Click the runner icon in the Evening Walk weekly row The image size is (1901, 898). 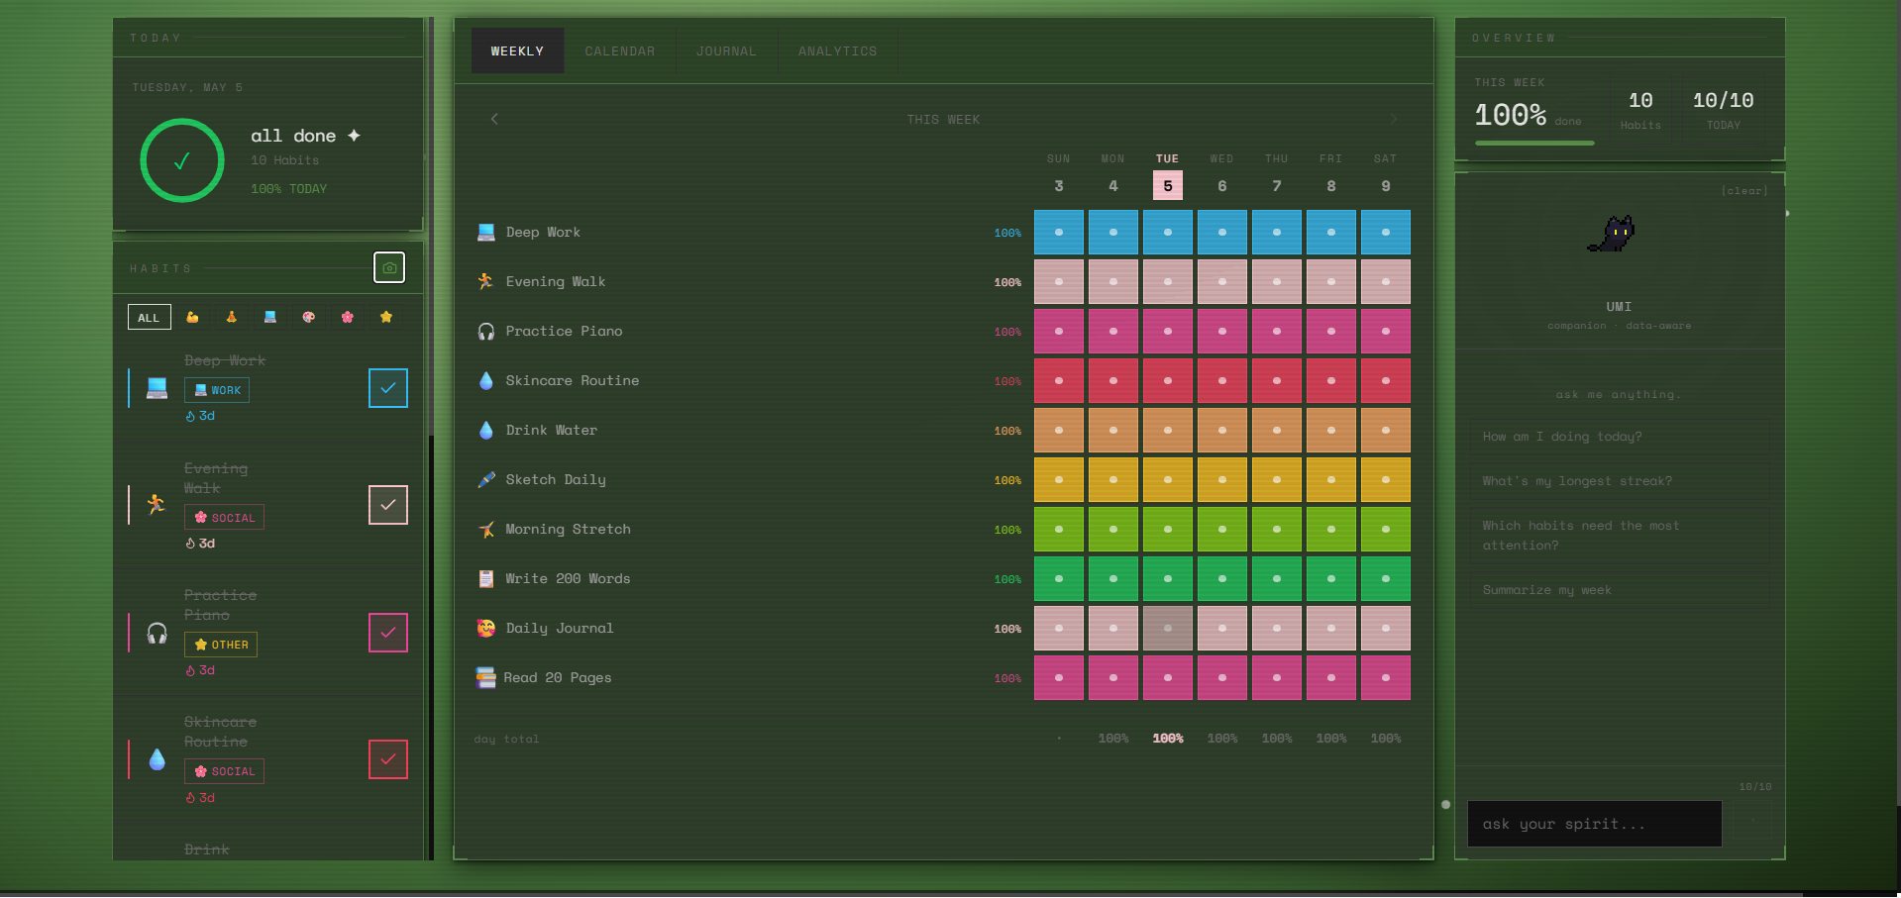[485, 281]
